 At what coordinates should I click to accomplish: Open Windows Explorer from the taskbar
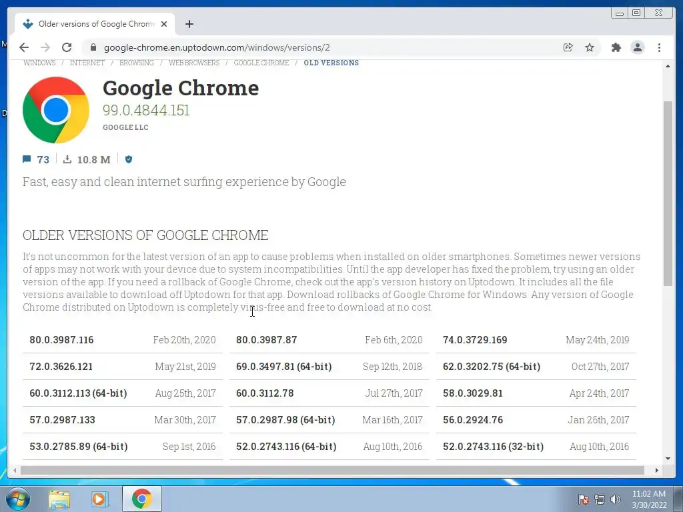tap(59, 499)
